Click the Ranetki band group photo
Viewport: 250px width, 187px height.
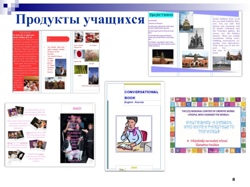point(77,138)
